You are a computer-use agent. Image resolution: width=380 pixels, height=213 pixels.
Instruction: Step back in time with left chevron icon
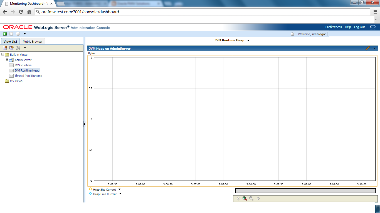[x=238, y=199]
